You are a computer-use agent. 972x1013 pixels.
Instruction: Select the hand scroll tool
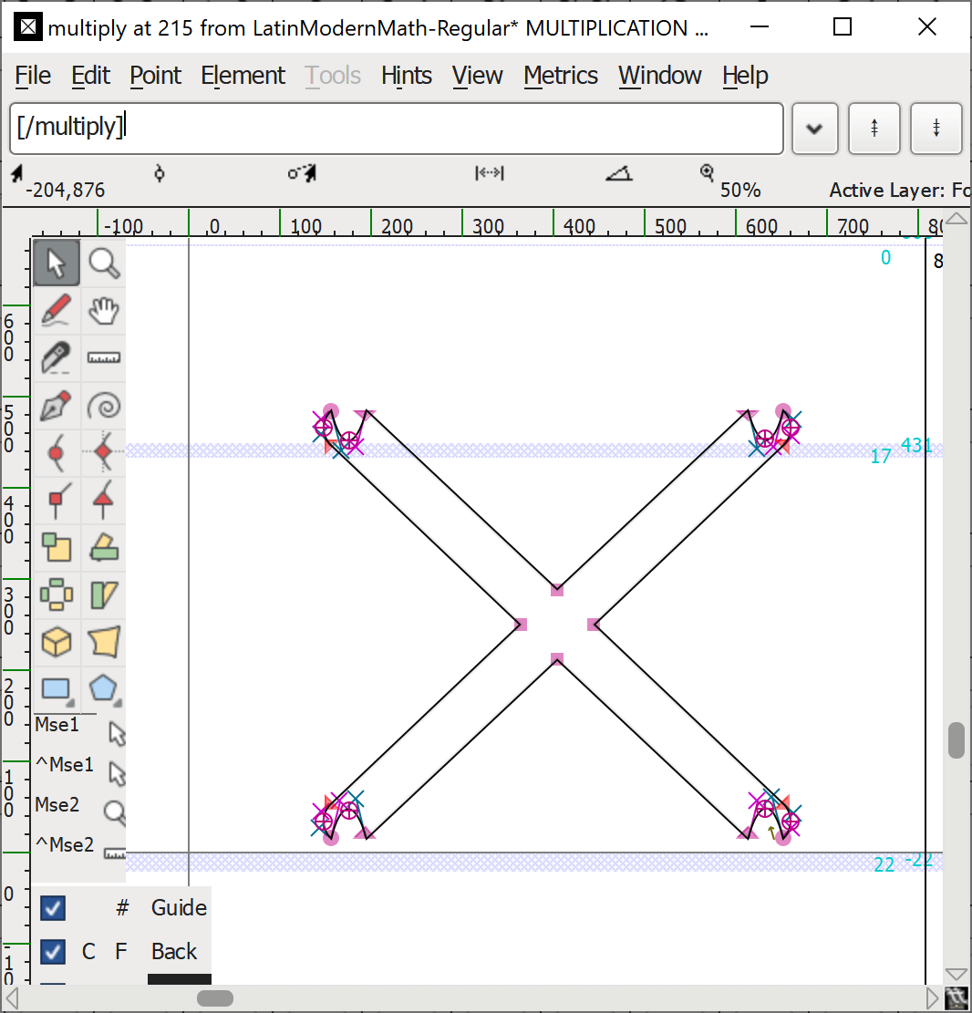104,311
